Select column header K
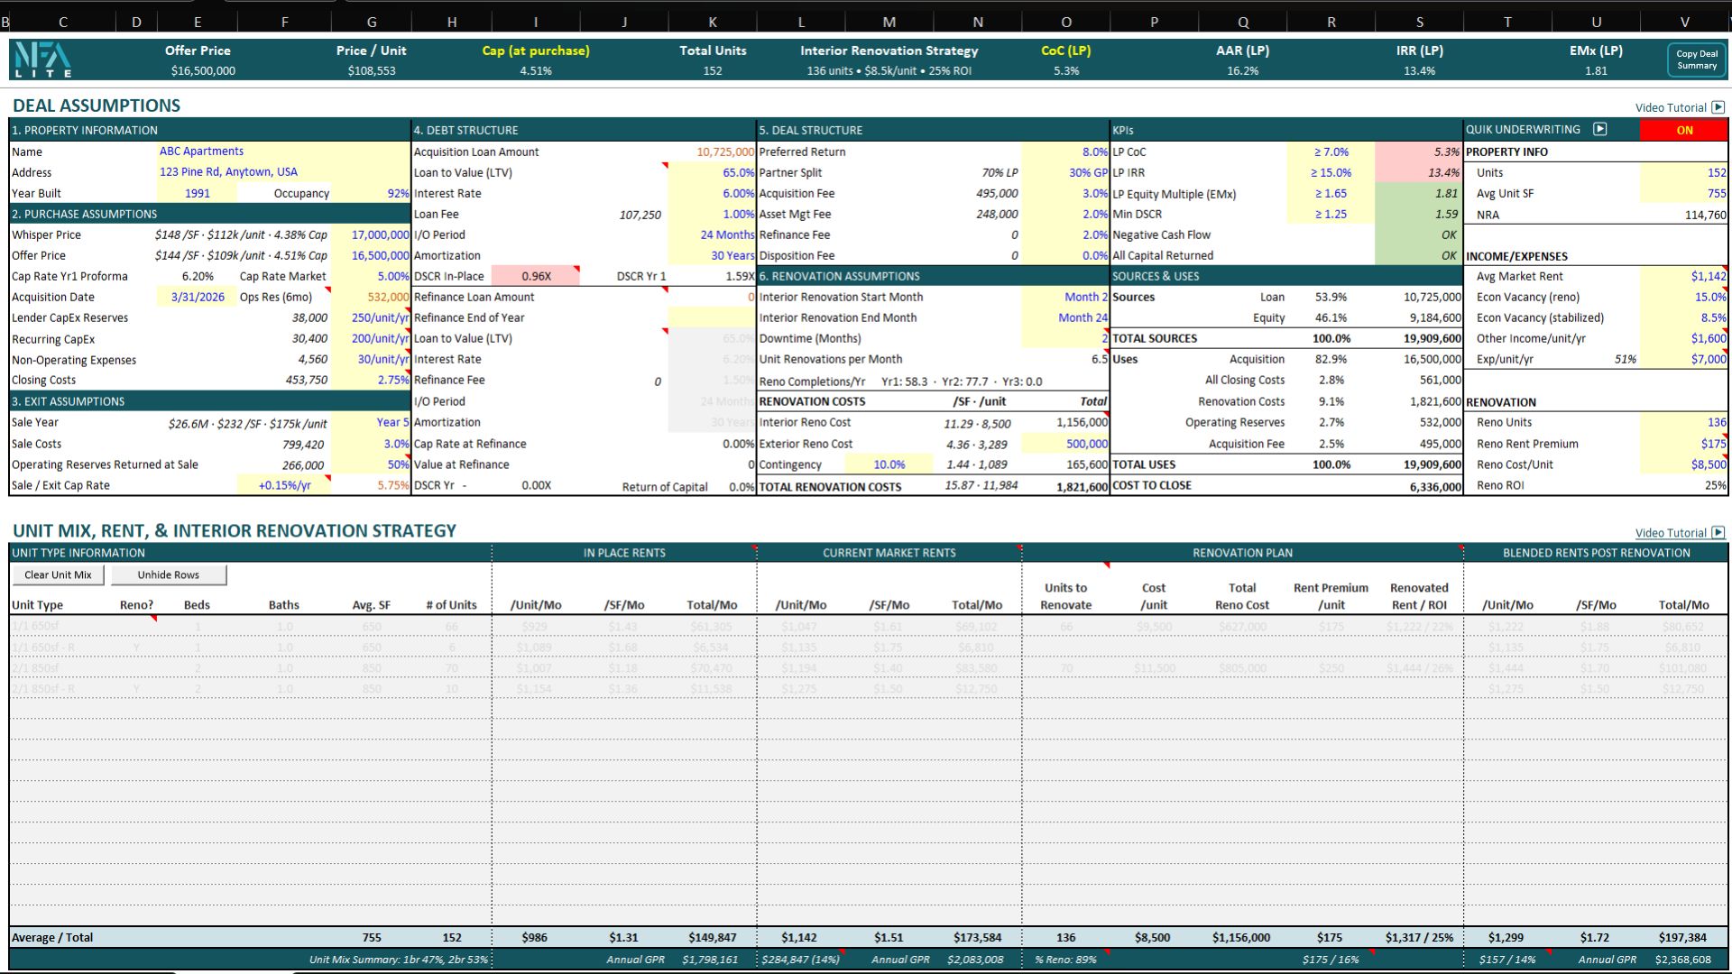The width and height of the screenshot is (1732, 974). tap(712, 22)
